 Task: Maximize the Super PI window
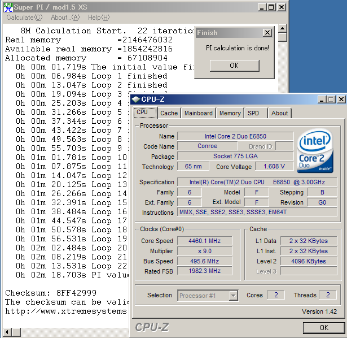271,7
